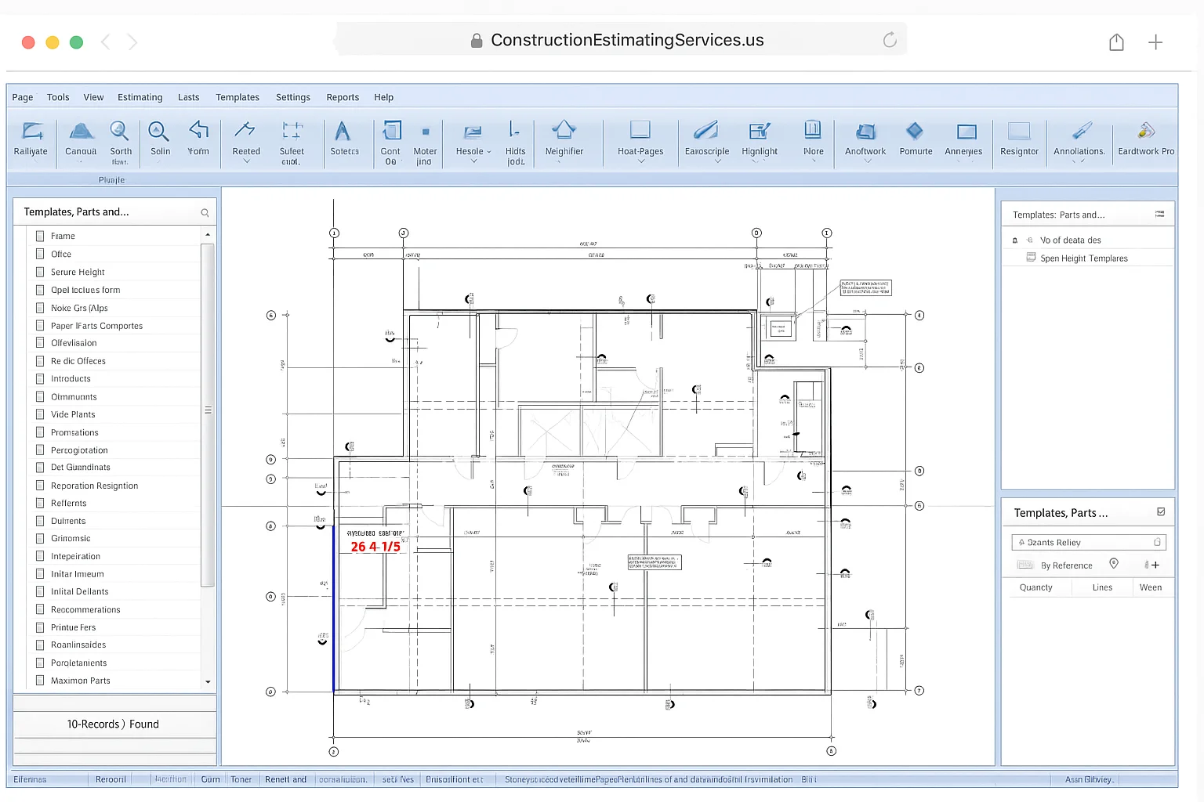
Task: Click the Canaua tool icon
Action: click(81, 131)
